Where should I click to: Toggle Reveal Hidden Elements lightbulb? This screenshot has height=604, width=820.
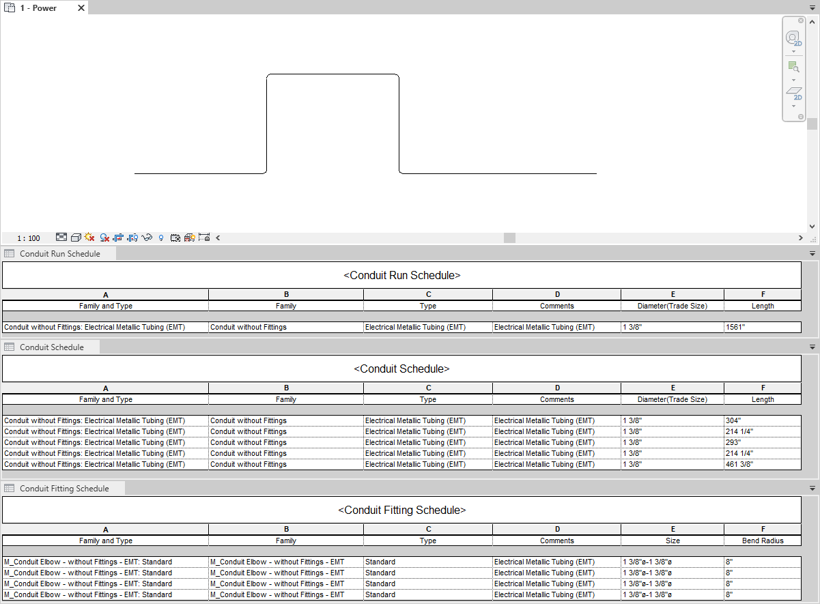coord(161,237)
